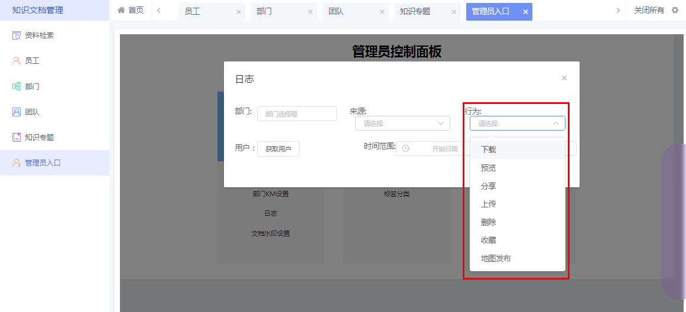The height and width of the screenshot is (312, 686).
Task: Collapse the 行为 dropdown
Action: tap(555, 123)
